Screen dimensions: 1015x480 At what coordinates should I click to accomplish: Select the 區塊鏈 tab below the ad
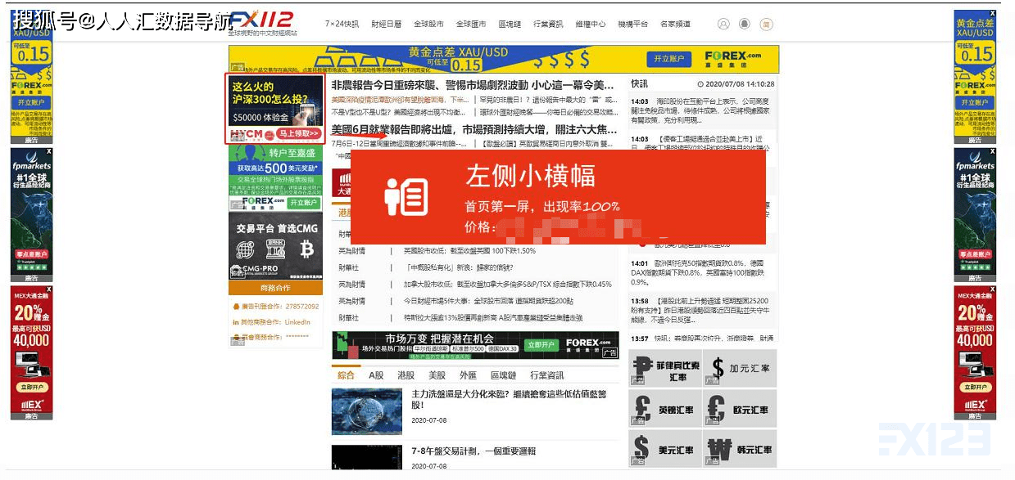click(503, 375)
